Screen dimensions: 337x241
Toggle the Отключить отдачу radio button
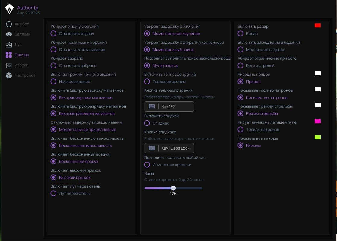click(x=53, y=33)
